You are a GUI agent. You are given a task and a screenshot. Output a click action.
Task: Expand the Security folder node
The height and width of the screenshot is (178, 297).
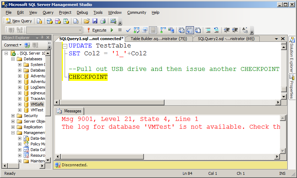[x=13, y=116]
